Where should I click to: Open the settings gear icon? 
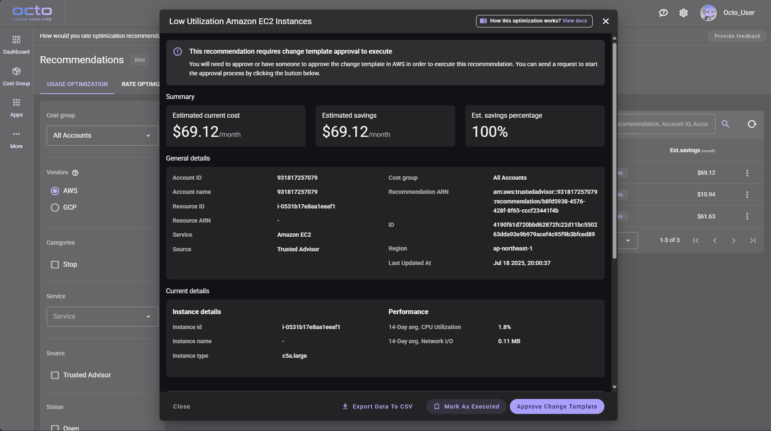pyautogui.click(x=683, y=13)
